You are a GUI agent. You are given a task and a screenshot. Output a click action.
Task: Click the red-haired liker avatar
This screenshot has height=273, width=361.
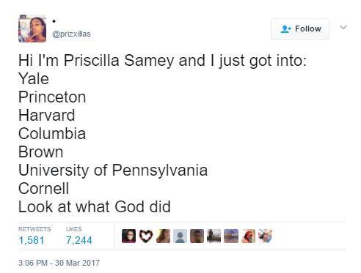pos(248,236)
